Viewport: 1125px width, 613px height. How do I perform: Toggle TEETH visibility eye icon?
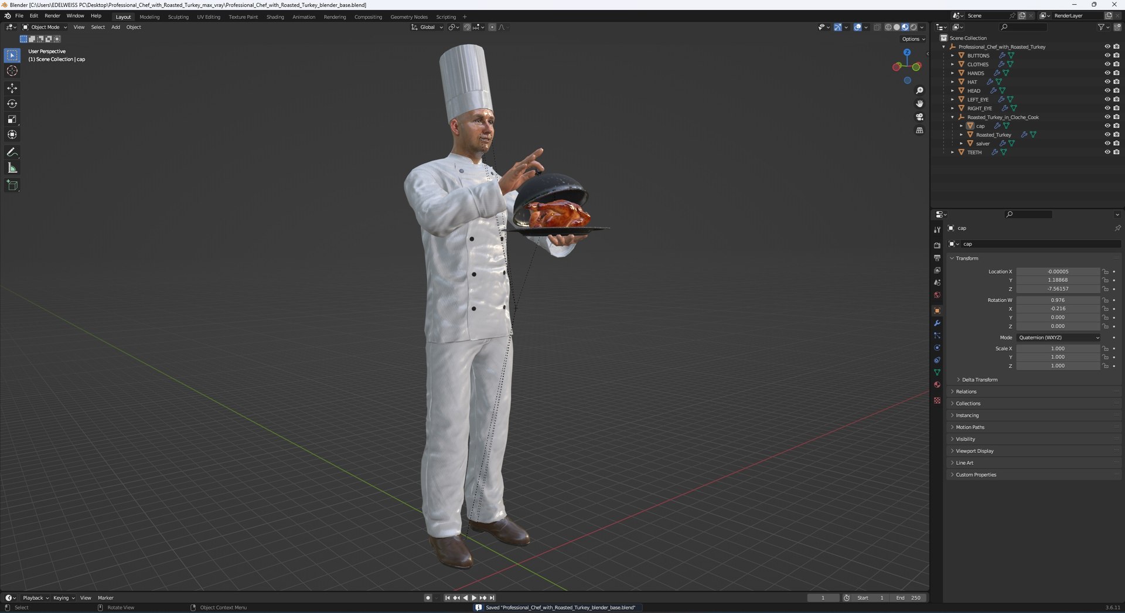(x=1107, y=152)
